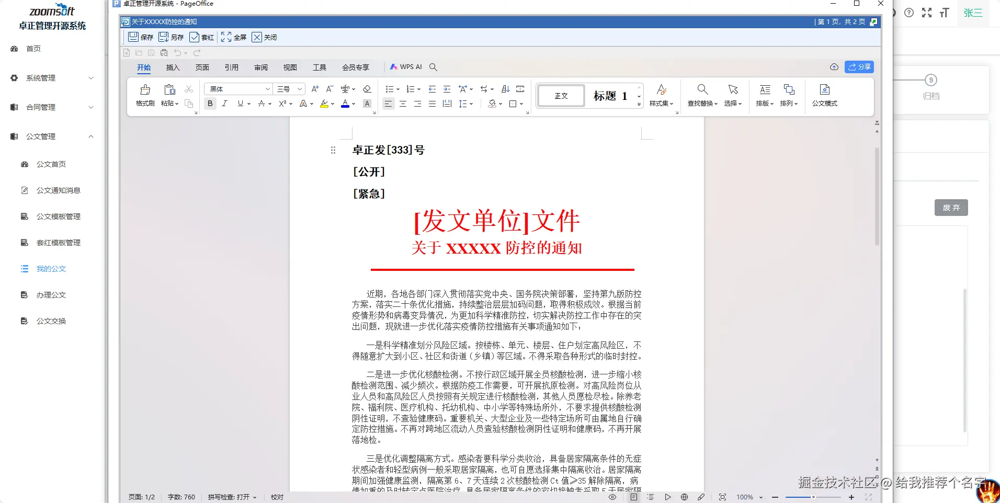The image size is (1000, 503).
Task: Switch to the 审阅 ribbon tab
Action: coord(260,67)
